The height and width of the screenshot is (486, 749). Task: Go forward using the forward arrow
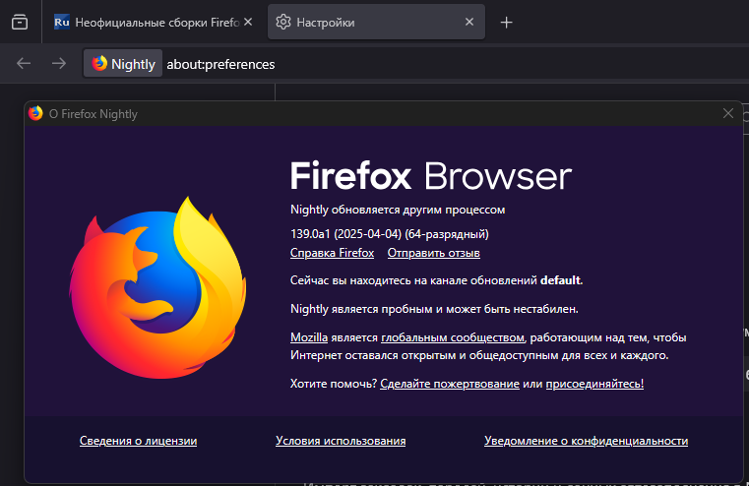(x=59, y=64)
